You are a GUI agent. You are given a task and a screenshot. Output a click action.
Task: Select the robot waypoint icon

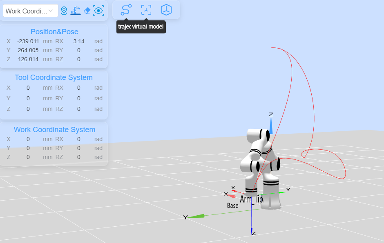(75, 11)
